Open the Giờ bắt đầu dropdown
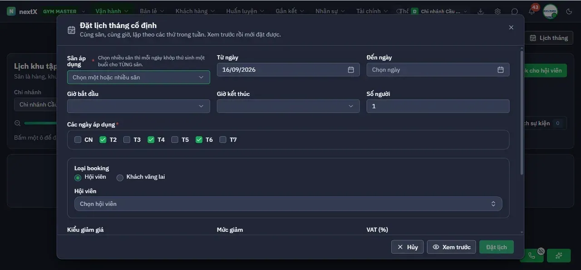Viewport: 581px width, 270px height. [x=138, y=106]
